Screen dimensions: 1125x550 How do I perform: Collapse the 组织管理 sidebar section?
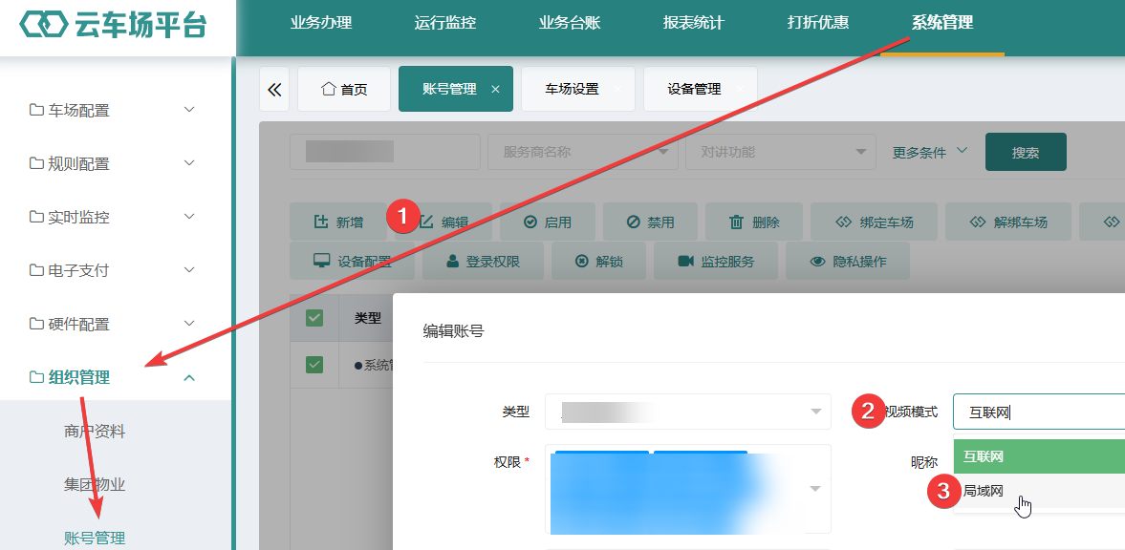[115, 376]
